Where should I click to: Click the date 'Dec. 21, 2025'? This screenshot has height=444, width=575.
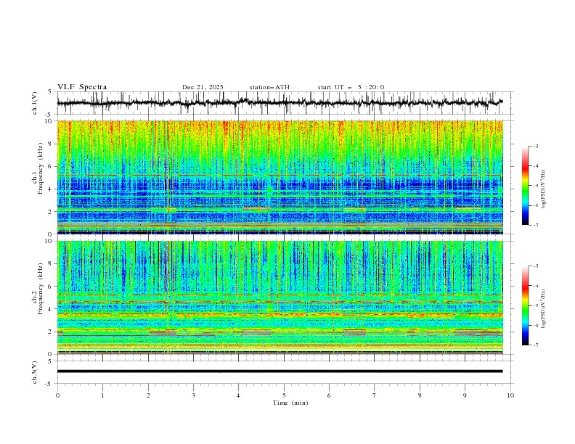click(203, 87)
